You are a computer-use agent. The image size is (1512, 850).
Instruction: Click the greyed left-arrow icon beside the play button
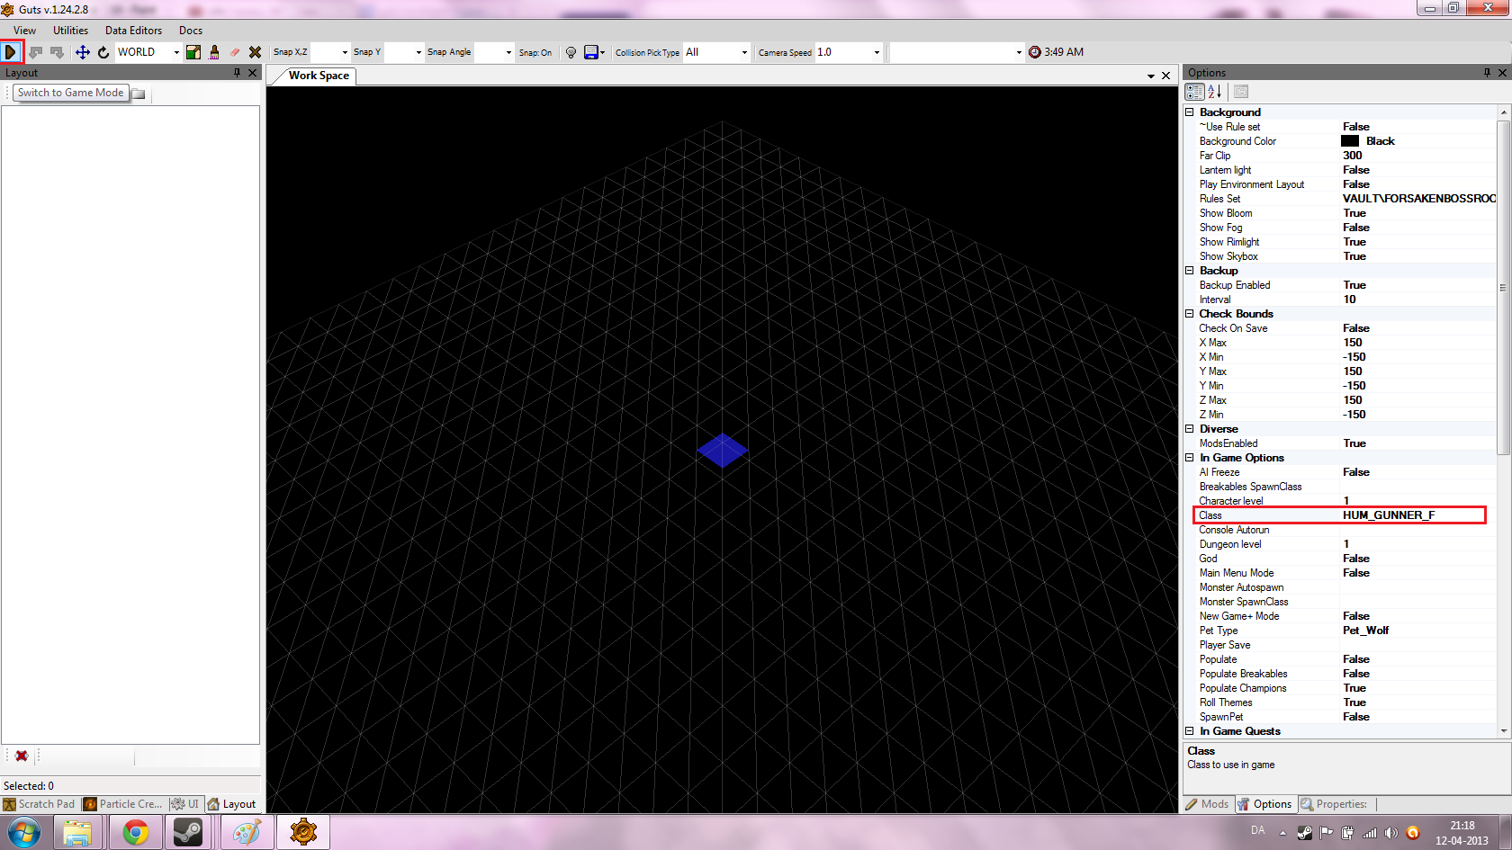(x=36, y=52)
